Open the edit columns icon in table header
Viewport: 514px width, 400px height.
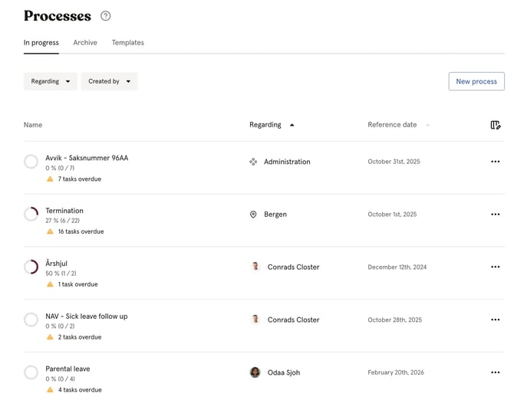pyautogui.click(x=496, y=125)
